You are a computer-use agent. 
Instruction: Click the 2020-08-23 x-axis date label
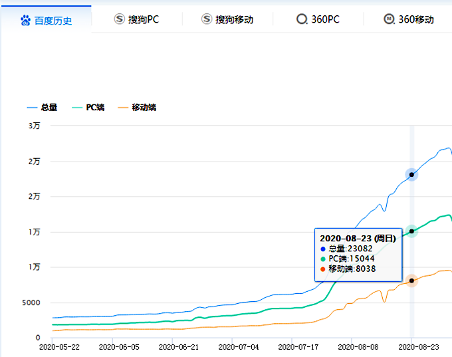411,347
